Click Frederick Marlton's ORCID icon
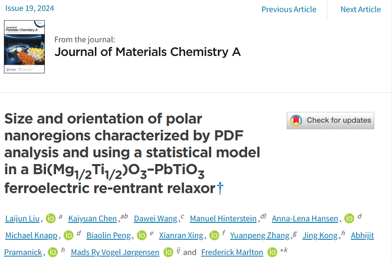392x261 pixels. [273, 252]
